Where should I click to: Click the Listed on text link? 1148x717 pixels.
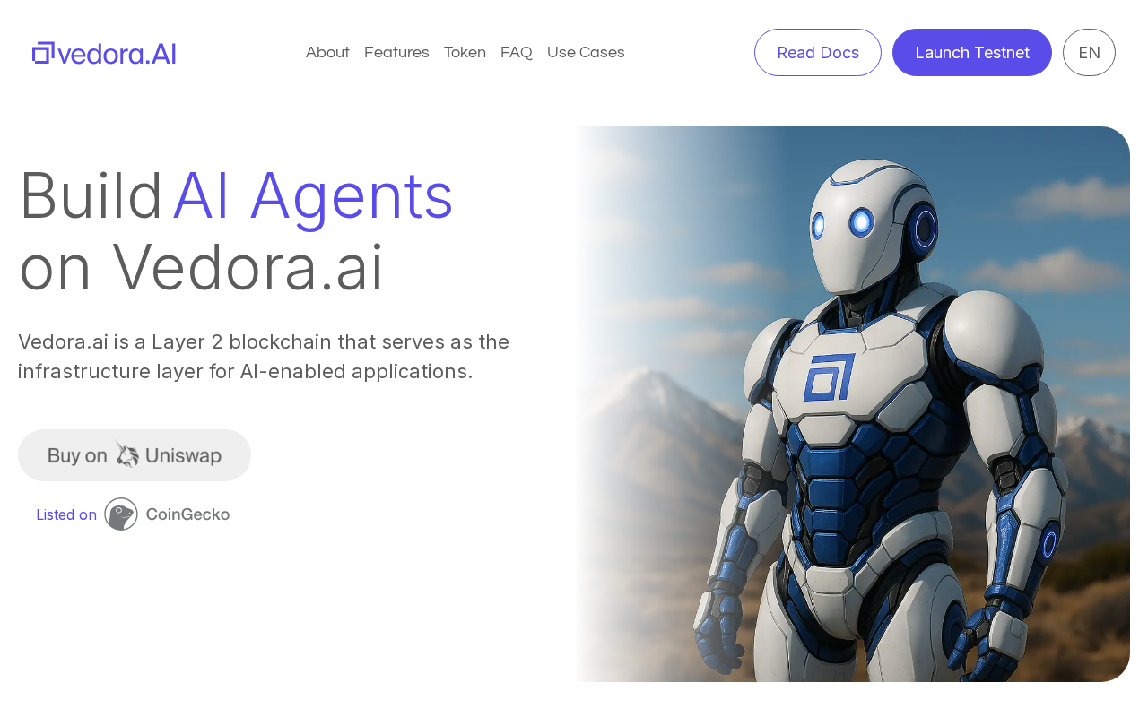66,514
